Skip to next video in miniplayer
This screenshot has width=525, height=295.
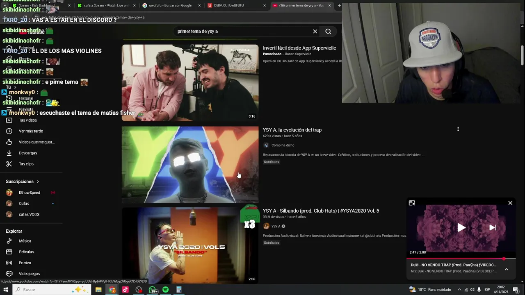pos(493,228)
